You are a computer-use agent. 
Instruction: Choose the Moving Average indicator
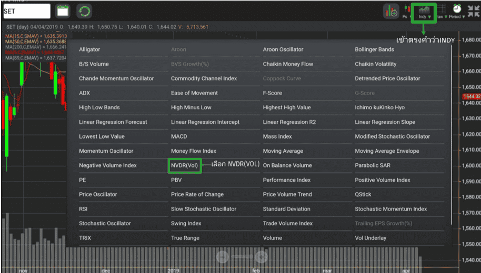[283, 151]
